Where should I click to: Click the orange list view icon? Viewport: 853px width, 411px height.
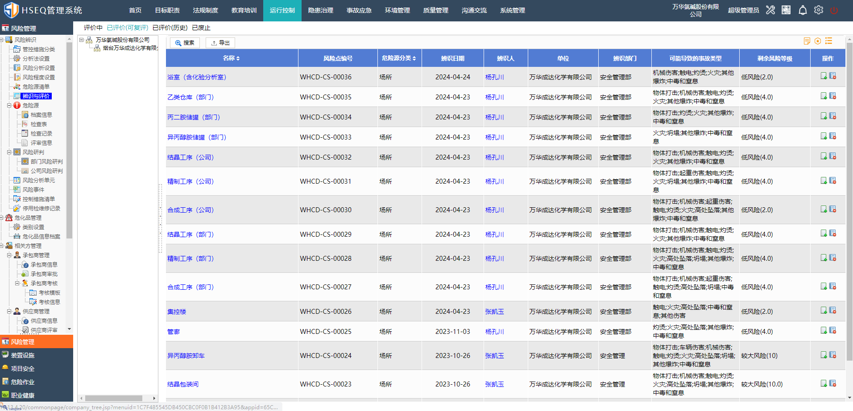[828, 41]
